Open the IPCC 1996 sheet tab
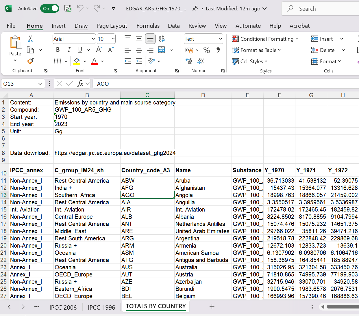 coord(101,307)
